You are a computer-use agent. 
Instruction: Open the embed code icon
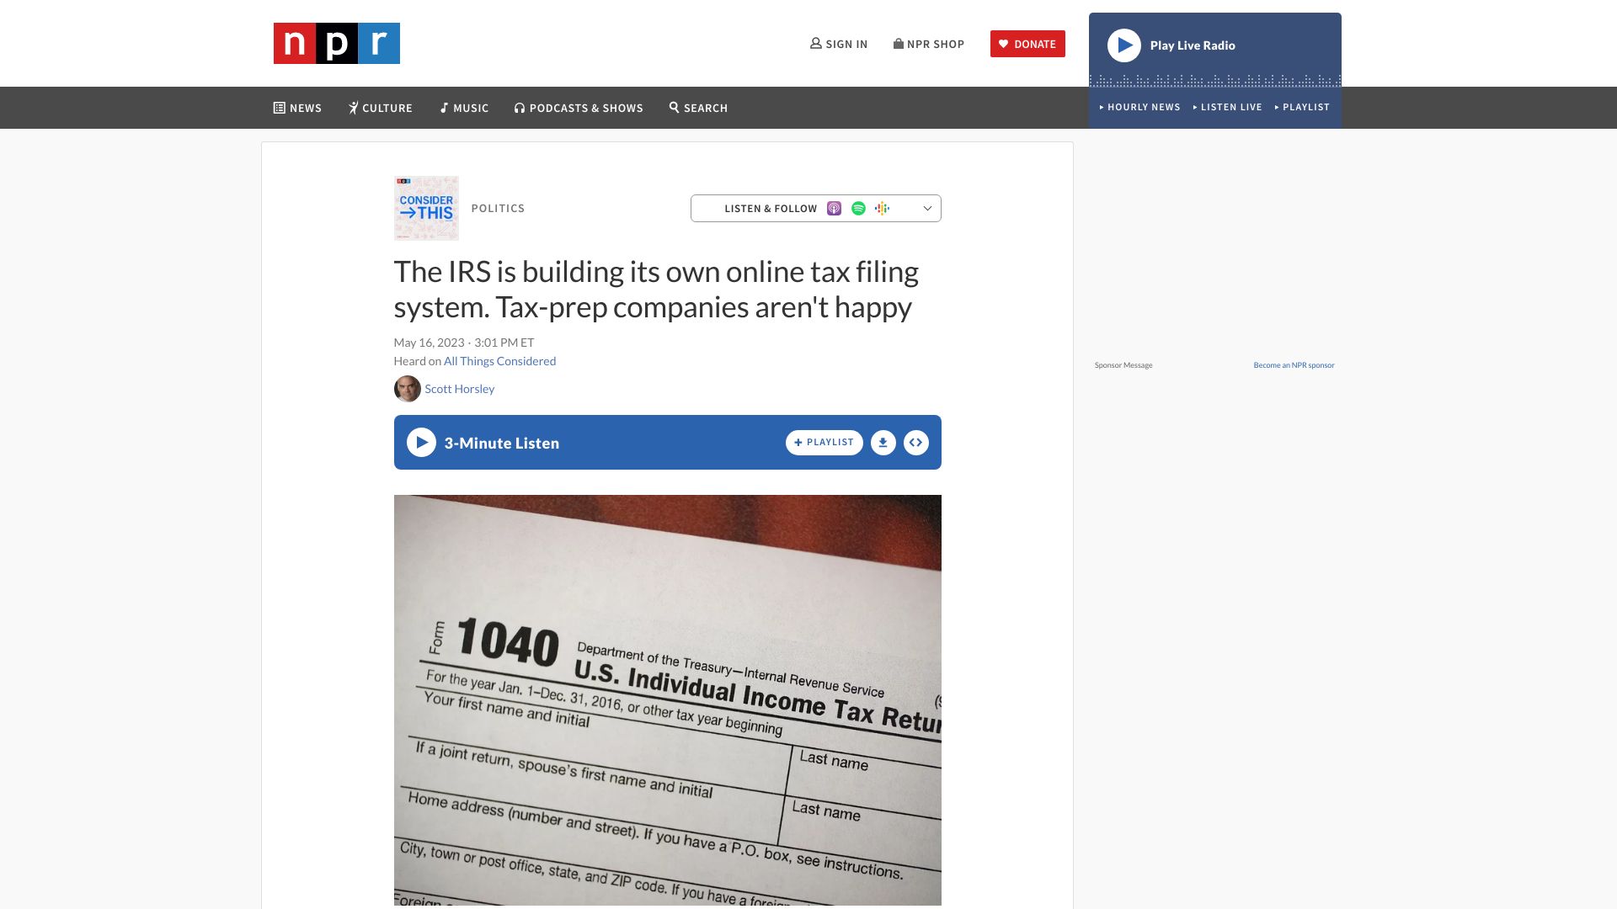pos(916,443)
